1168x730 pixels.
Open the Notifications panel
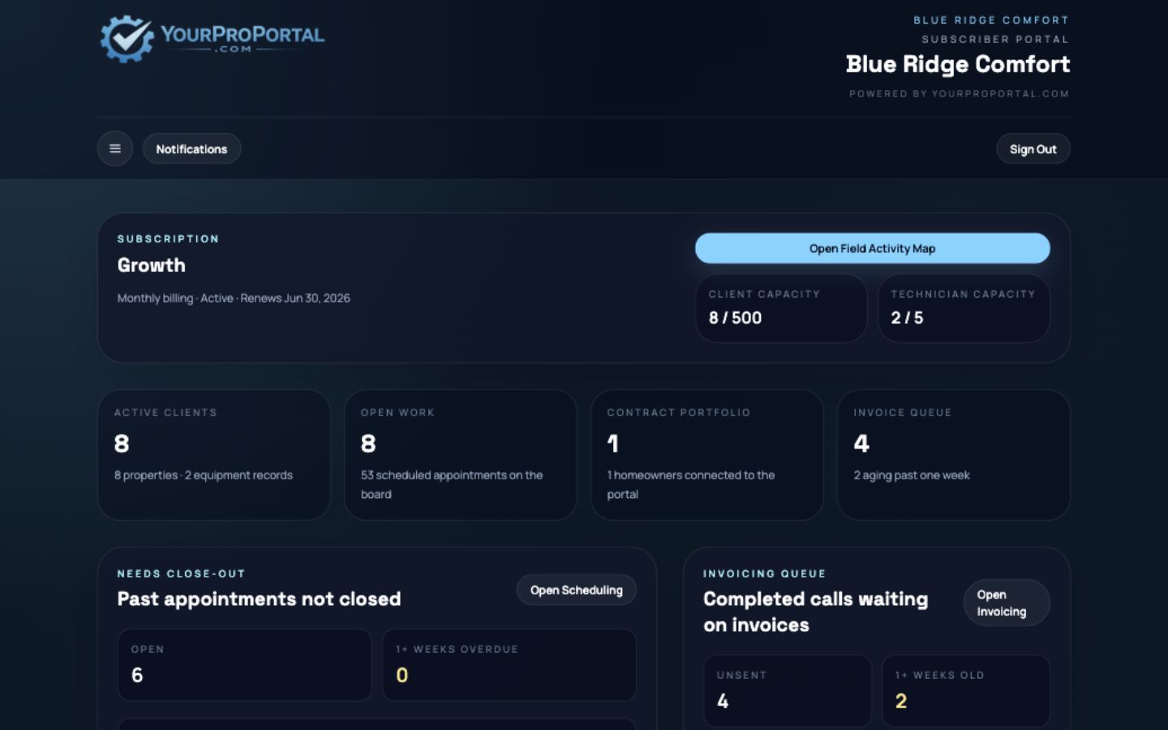(x=191, y=148)
